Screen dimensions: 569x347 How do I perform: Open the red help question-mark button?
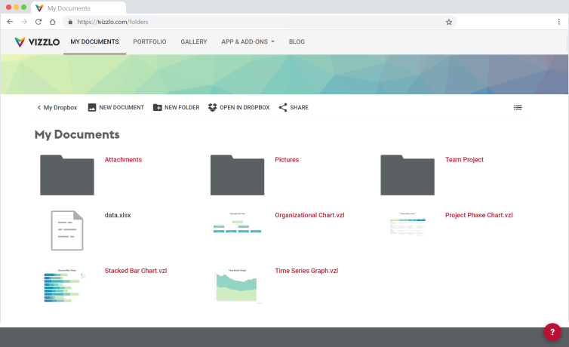pos(552,332)
